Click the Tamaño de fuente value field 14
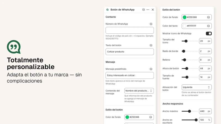The image size is (221, 124). 205,77
